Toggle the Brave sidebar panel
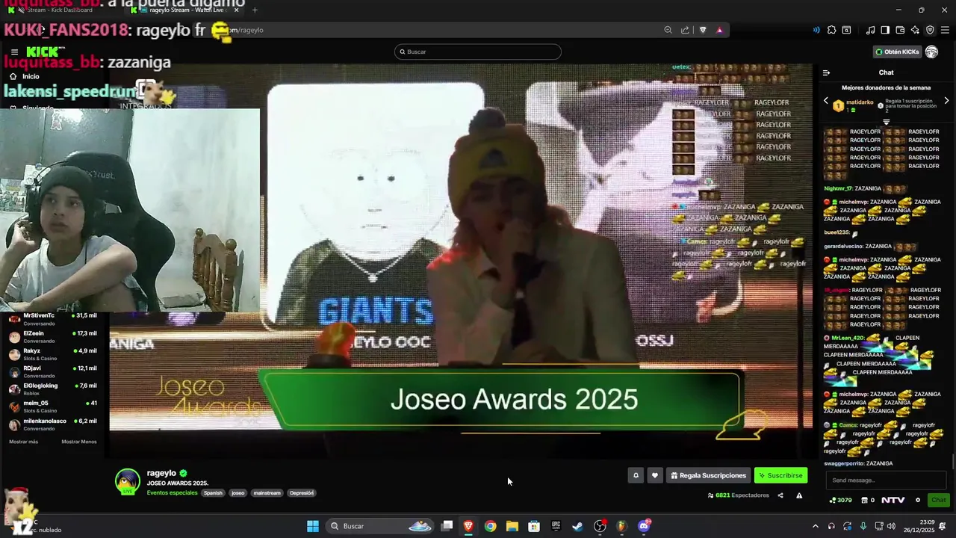This screenshot has height=538, width=956. 885,30
